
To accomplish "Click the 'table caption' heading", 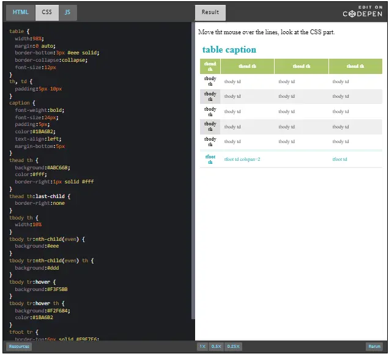I will coord(229,50).
